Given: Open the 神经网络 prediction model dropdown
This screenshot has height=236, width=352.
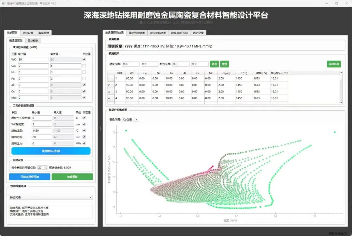Looking at the screenshot, I should [x=51, y=197].
